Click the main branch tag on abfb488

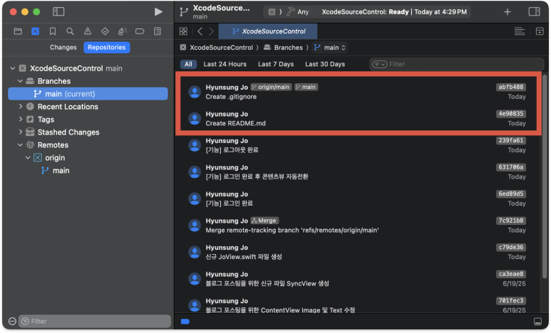(x=306, y=87)
